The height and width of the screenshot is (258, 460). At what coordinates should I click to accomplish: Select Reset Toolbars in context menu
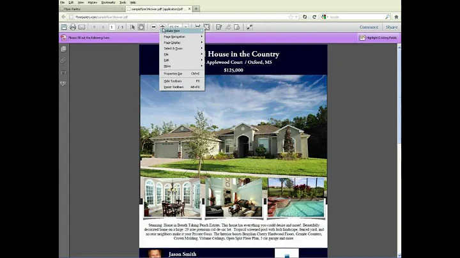[x=182, y=87]
